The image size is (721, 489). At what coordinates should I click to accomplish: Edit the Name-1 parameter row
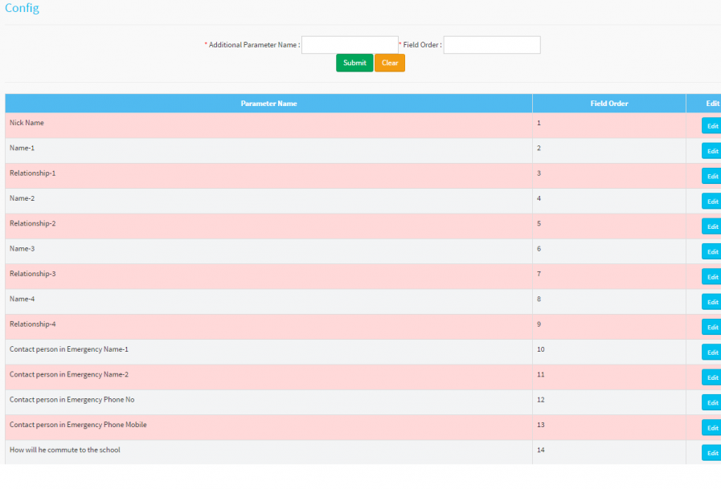[712, 151]
